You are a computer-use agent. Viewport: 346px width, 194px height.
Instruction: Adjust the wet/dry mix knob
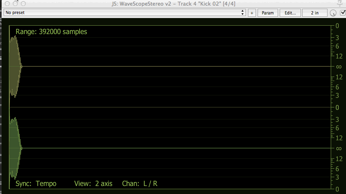click(333, 13)
